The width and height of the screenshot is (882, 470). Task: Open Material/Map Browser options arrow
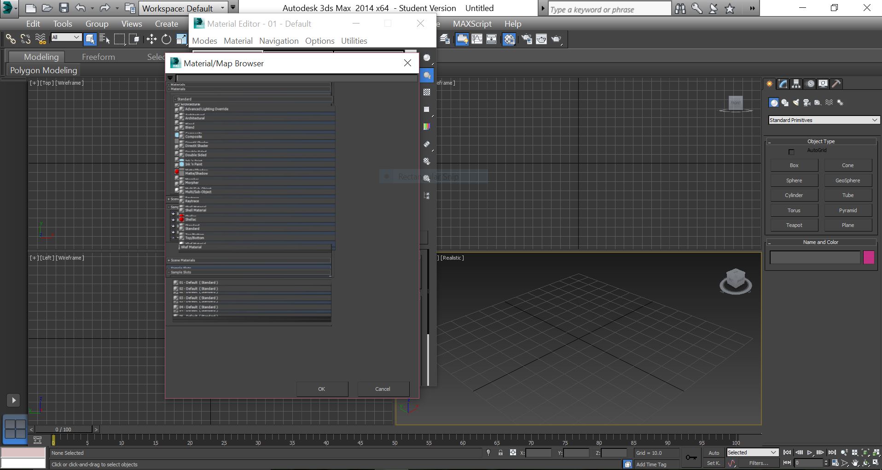170,78
